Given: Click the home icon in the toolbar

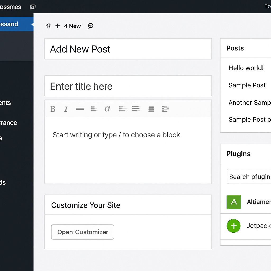Looking at the screenshot, I should pos(48,26).
